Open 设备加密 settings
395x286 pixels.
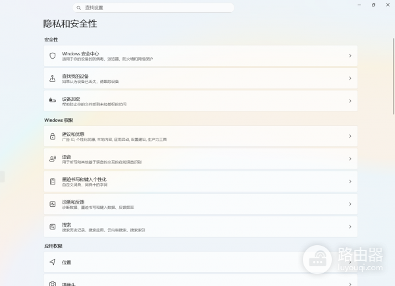pyautogui.click(x=201, y=101)
